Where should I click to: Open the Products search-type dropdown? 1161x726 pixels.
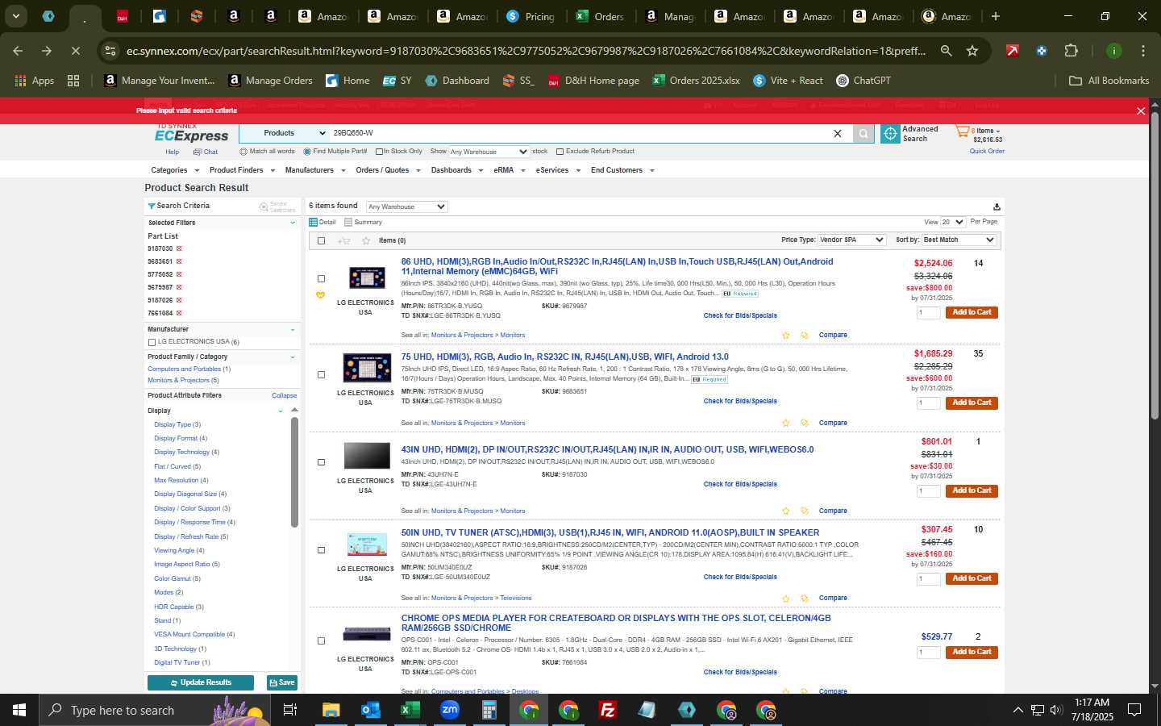pyautogui.click(x=285, y=133)
